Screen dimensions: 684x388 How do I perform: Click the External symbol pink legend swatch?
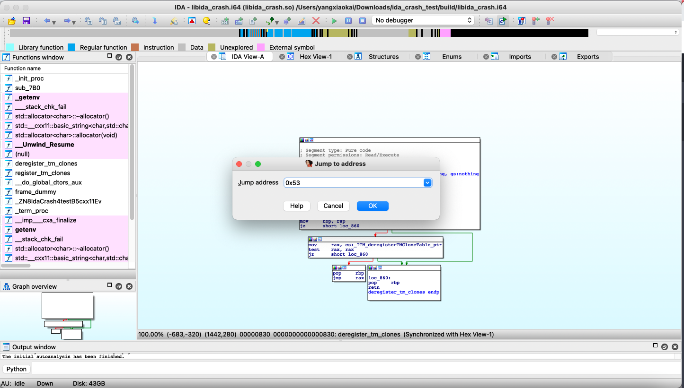pos(261,47)
